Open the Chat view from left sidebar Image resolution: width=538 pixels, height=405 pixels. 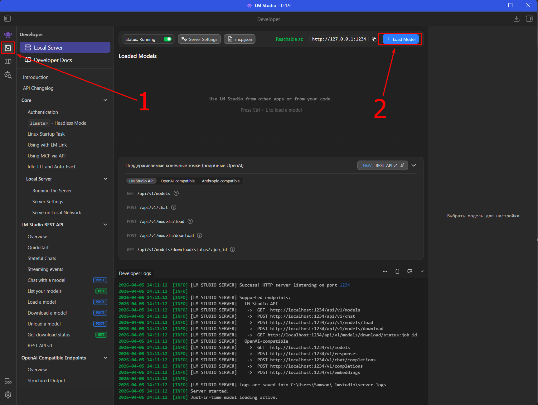coord(8,35)
